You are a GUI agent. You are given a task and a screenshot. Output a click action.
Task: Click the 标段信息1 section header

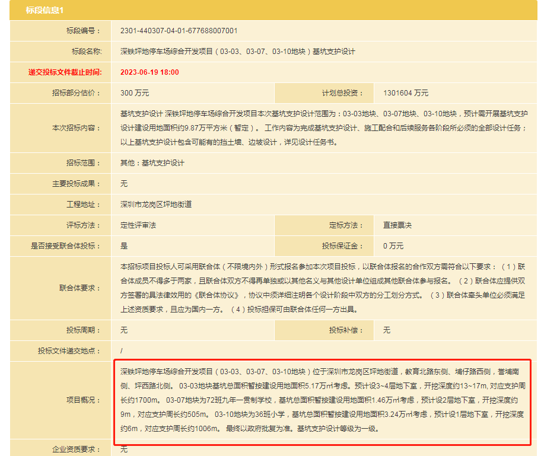[44, 11]
